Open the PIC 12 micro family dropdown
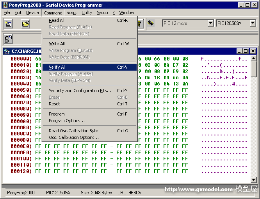Image resolution: width=260 pixels, height=199 pixels. click(210, 23)
